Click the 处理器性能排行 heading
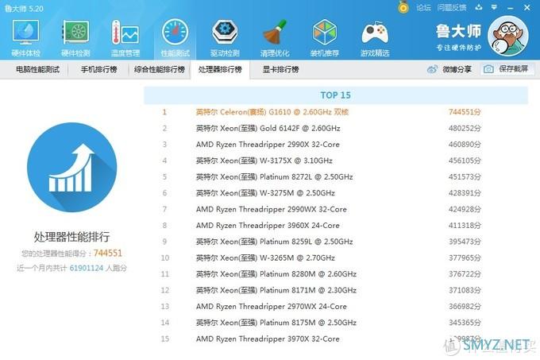The height and width of the screenshot is (360, 540). click(71, 237)
